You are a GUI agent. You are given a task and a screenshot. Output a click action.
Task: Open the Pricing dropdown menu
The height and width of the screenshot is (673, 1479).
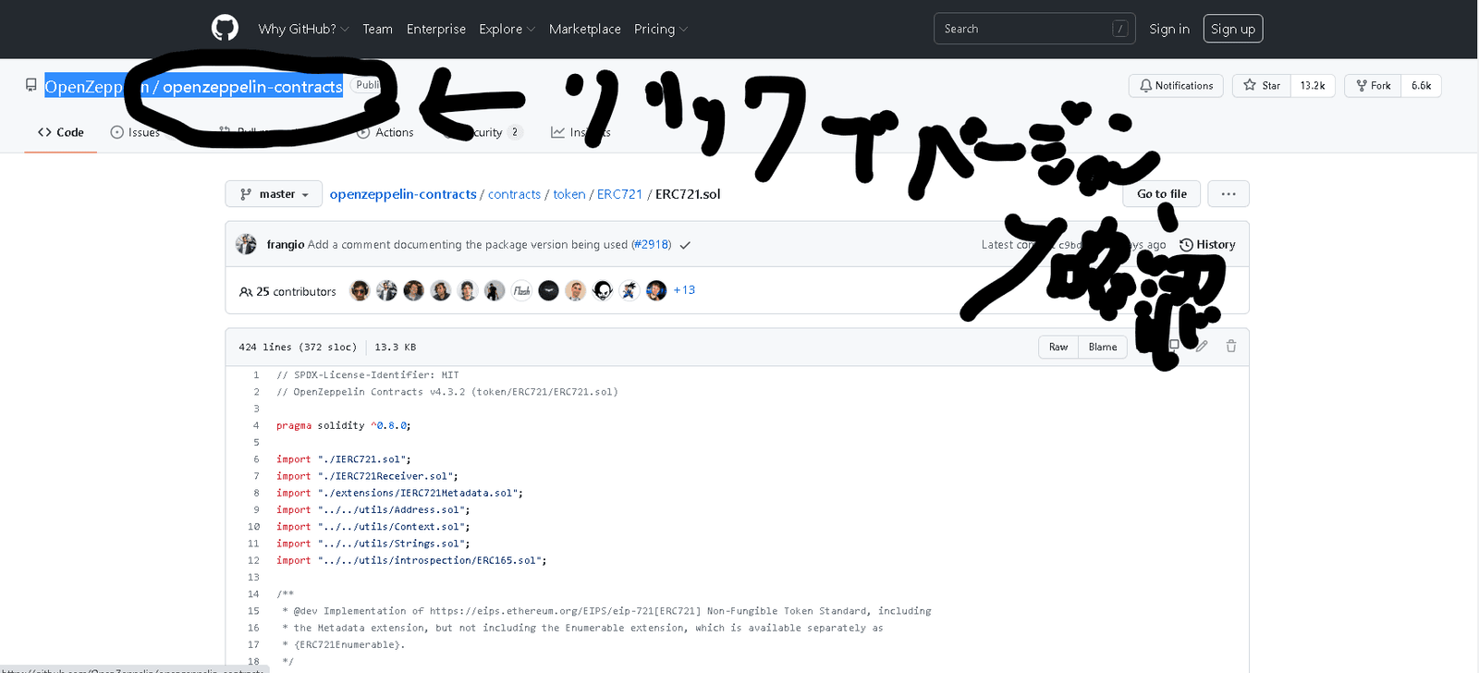660,30
